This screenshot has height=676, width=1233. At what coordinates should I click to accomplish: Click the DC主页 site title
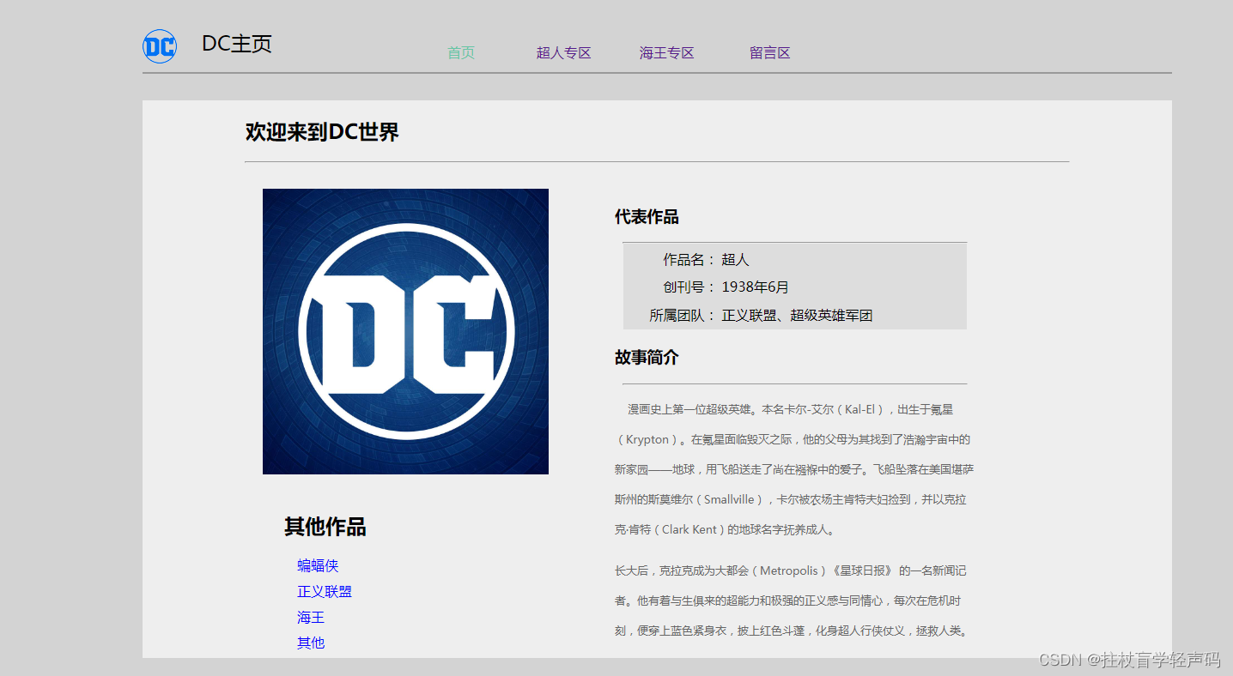(x=237, y=44)
